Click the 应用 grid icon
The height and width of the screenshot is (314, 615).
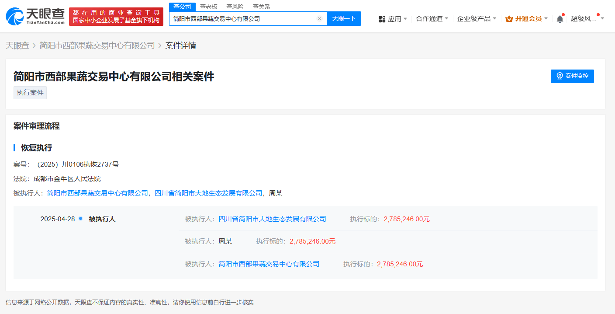[x=382, y=19]
